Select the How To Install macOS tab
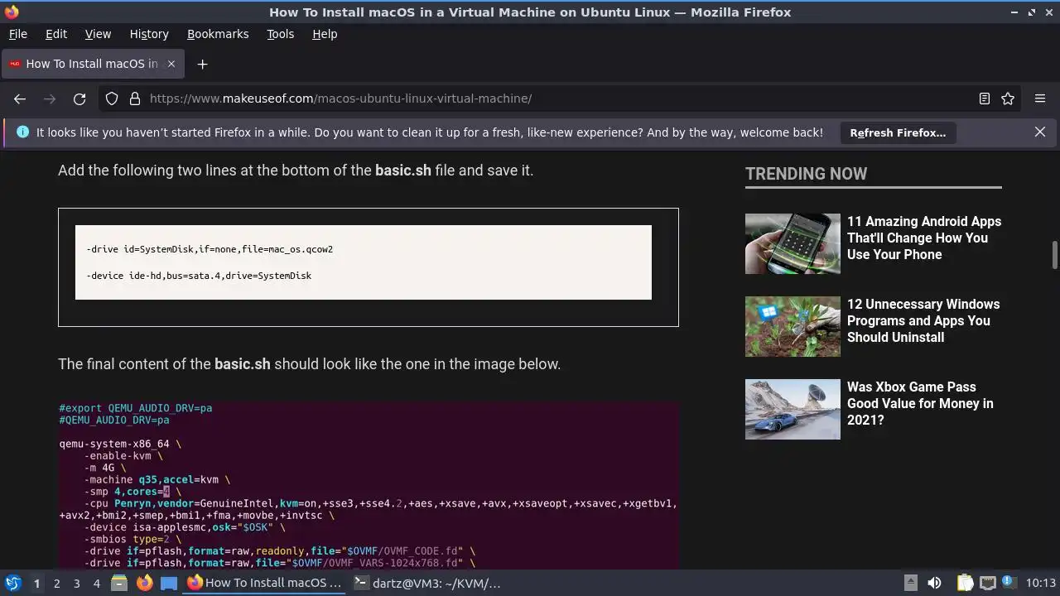1060x596 pixels. (x=93, y=64)
